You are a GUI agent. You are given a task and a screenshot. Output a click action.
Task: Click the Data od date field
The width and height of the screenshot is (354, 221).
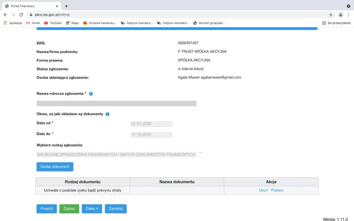pyautogui.click(x=152, y=123)
